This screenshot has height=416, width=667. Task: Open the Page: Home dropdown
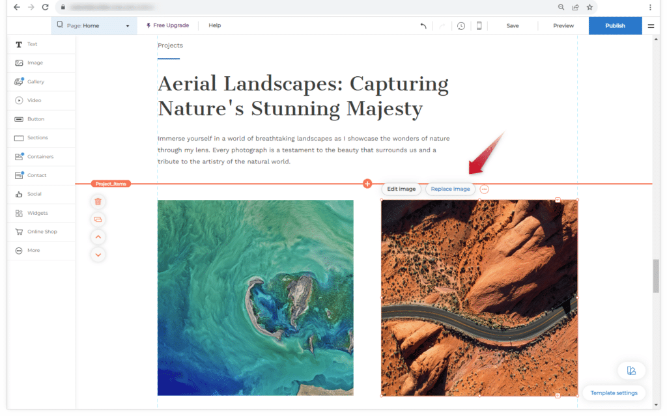tap(94, 26)
